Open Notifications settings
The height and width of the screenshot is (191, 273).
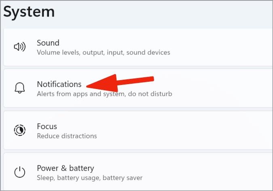pyautogui.click(x=59, y=84)
